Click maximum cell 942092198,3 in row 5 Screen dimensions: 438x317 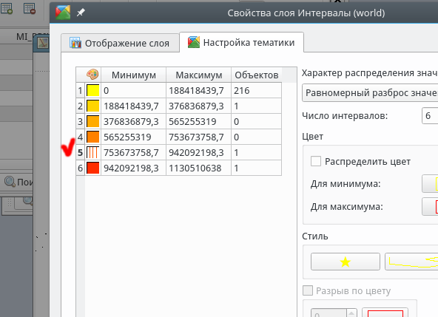pos(198,153)
